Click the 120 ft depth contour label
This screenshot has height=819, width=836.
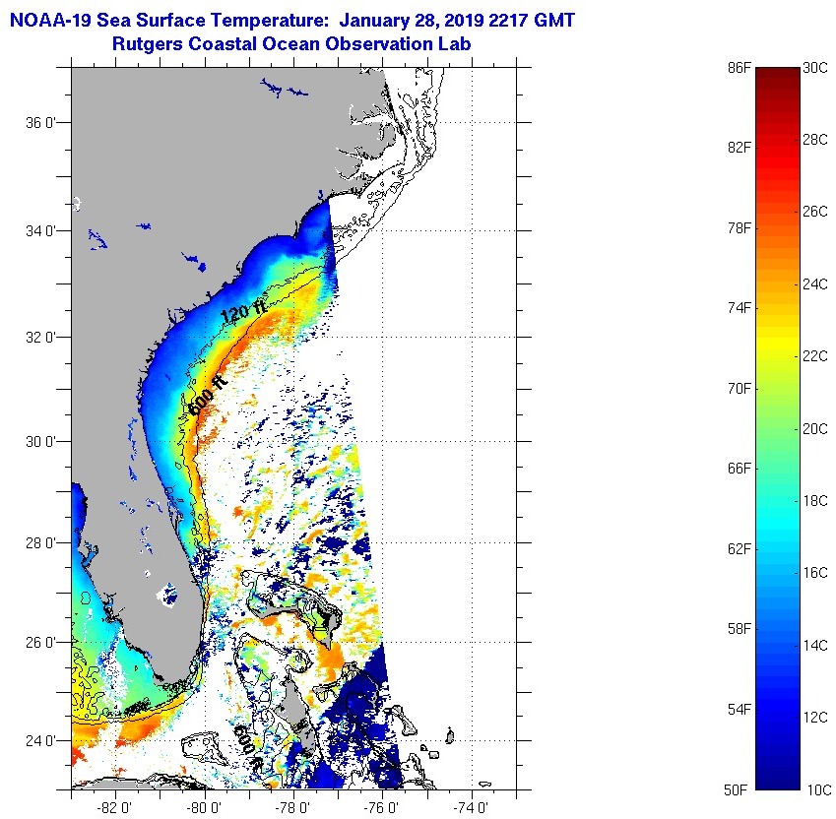(x=243, y=314)
